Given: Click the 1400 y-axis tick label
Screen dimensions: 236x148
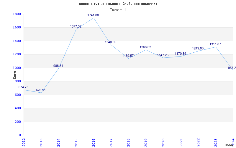Looking at the screenshot, I should pyautogui.click(x=17, y=41).
